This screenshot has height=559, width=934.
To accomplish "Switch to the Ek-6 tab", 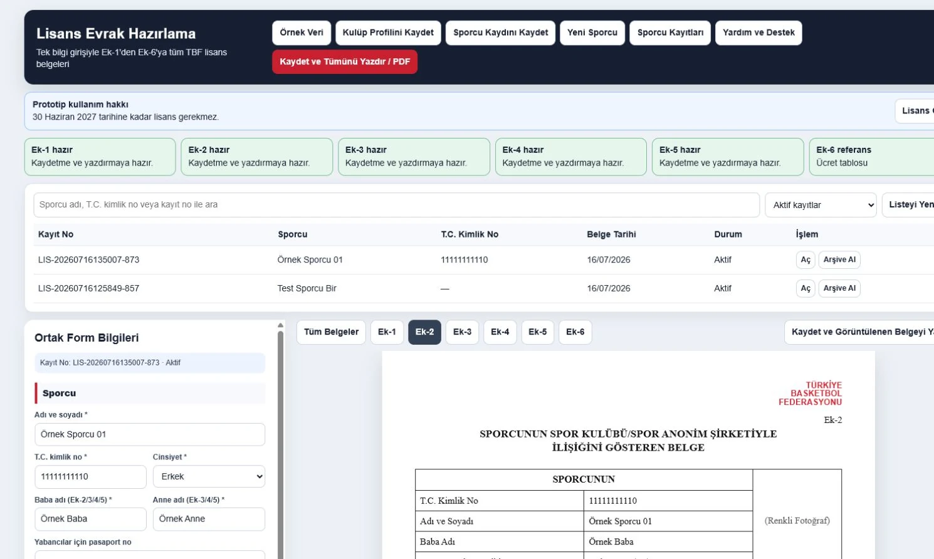I will point(575,332).
